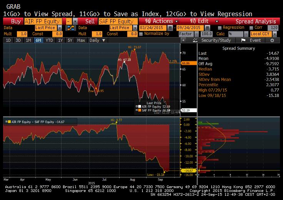Click the 96) Actions button
Image resolution: width=283 pixels, height=200 pixels.
point(159,21)
